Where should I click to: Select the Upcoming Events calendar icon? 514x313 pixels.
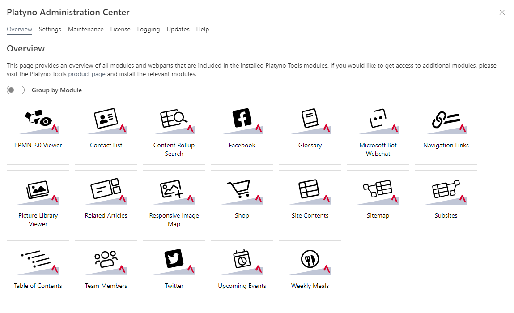coord(242,262)
